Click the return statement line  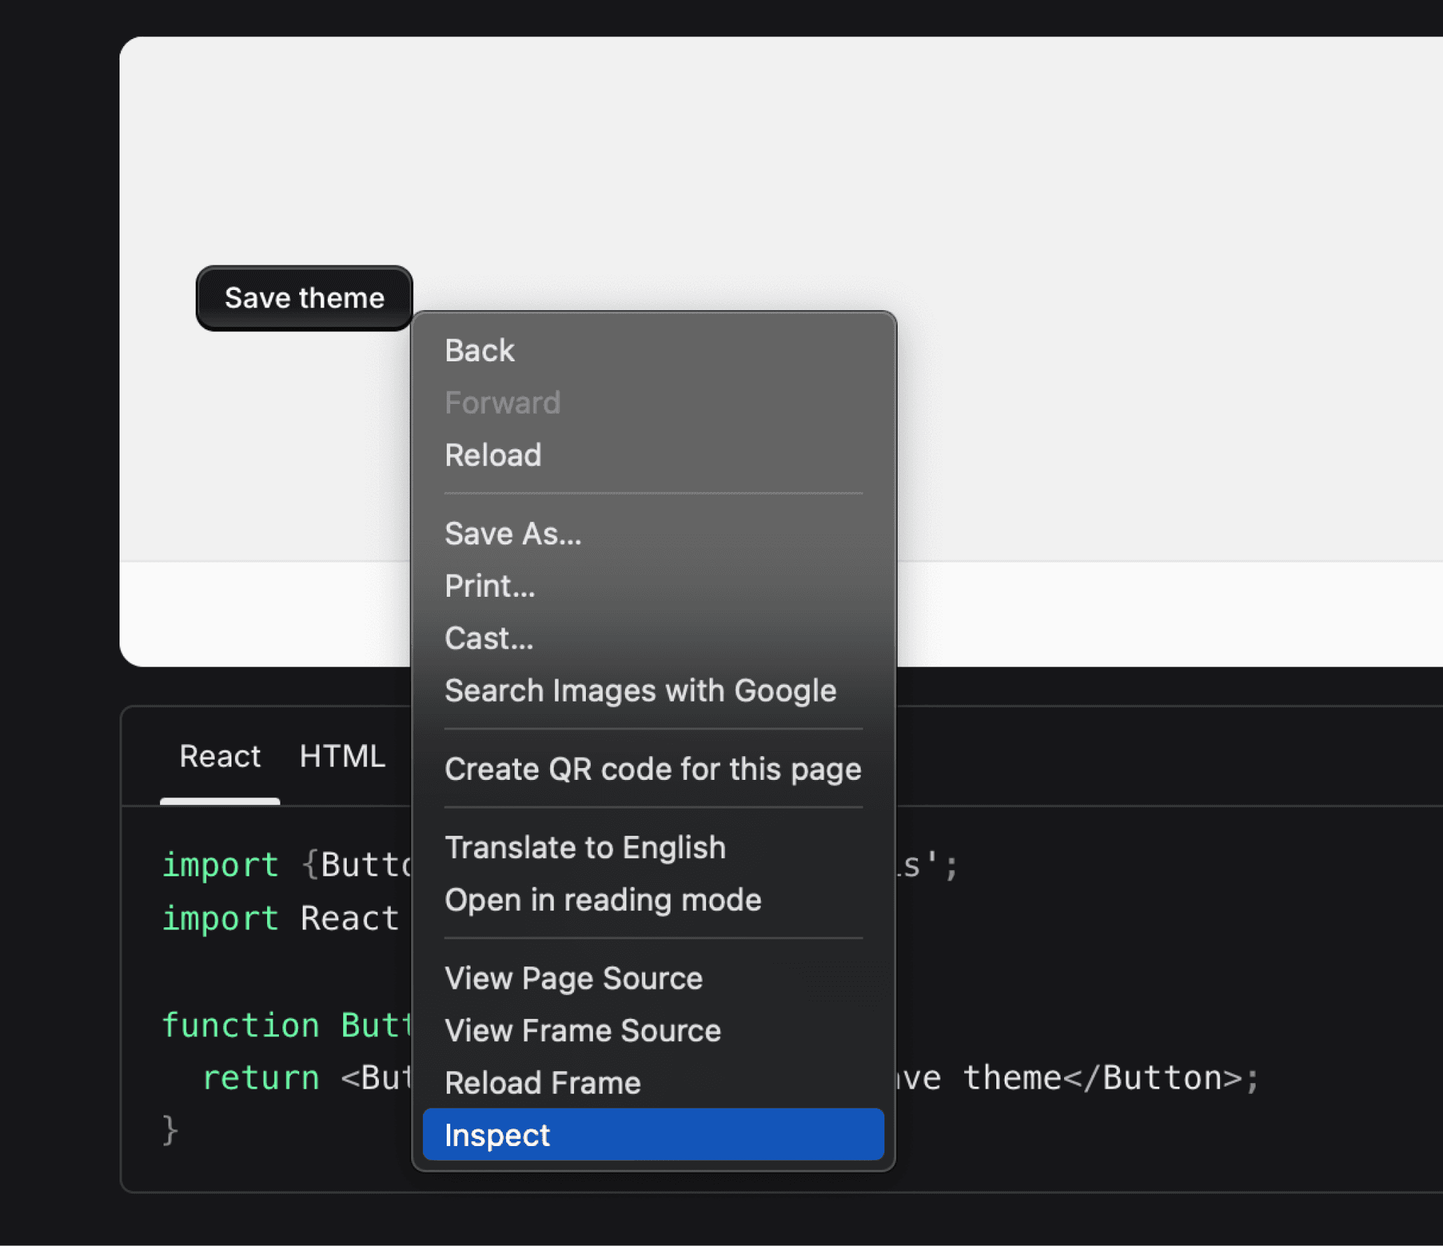point(260,1078)
